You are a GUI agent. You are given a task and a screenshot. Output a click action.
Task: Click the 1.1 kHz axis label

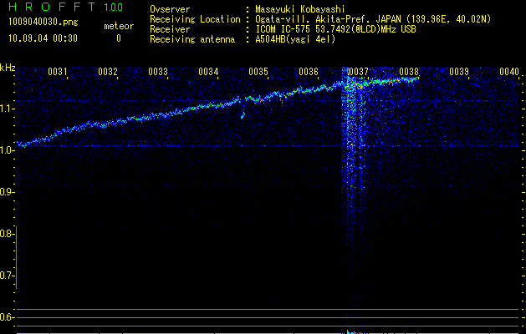[x=7, y=109]
